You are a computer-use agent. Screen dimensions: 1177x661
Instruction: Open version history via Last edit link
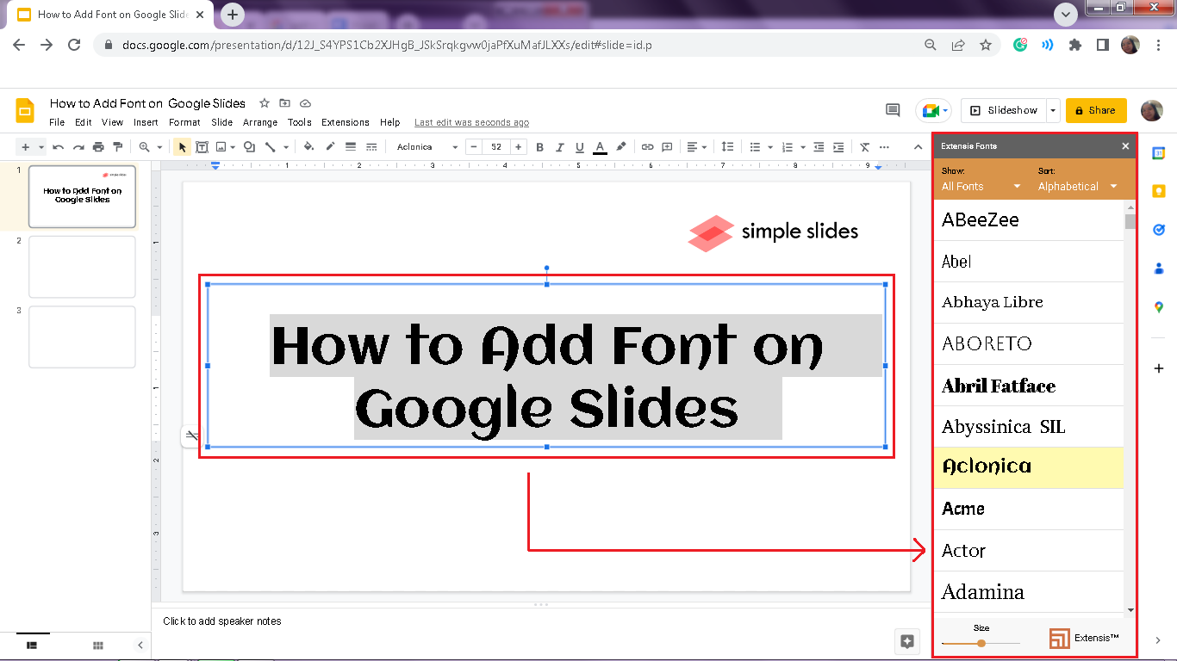[471, 122]
